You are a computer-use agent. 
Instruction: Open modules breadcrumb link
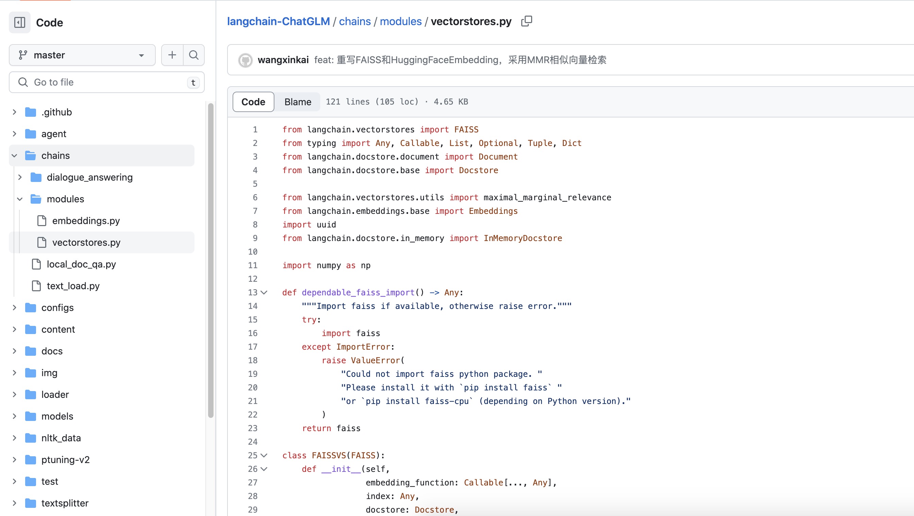[401, 21]
